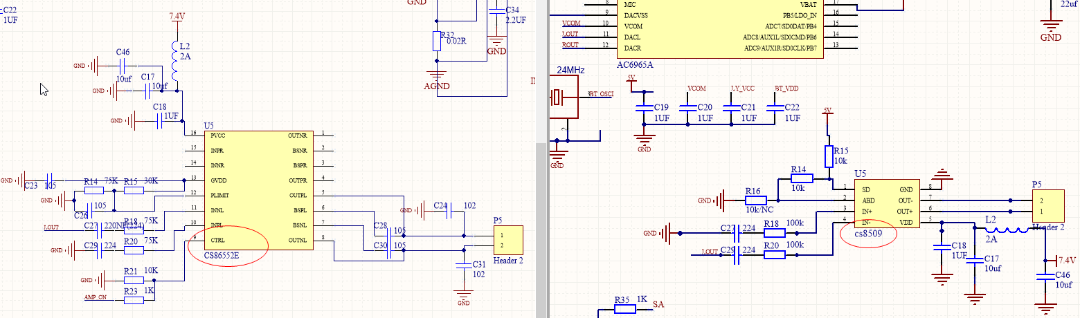This screenshot has width=1080, height=318.
Task: Click the OUTNL pin label
Action: [297, 240]
